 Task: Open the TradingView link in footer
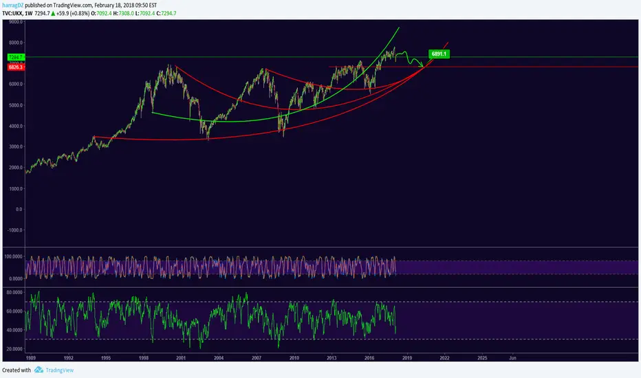coord(60,370)
